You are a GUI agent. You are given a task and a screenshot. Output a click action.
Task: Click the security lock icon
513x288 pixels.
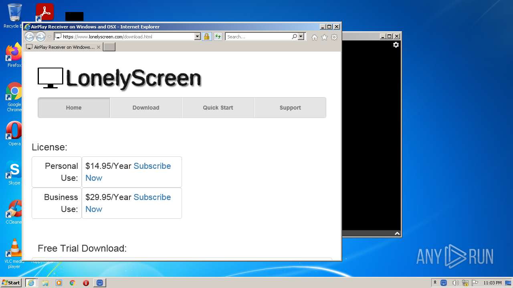tap(206, 36)
